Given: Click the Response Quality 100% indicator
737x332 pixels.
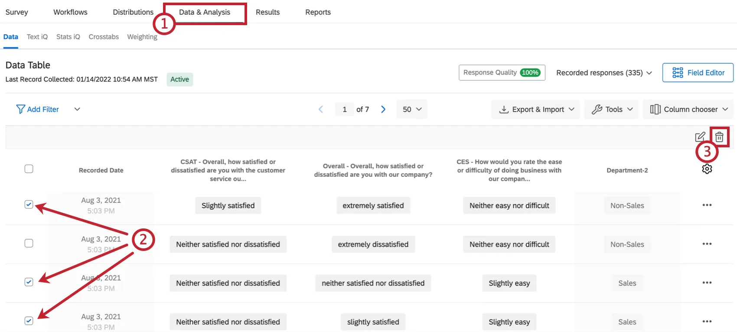Looking at the screenshot, I should (x=502, y=72).
